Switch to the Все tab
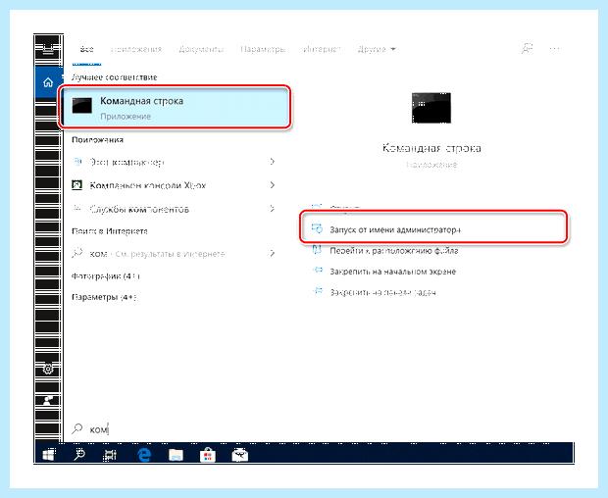The width and height of the screenshot is (608, 498). tap(87, 49)
